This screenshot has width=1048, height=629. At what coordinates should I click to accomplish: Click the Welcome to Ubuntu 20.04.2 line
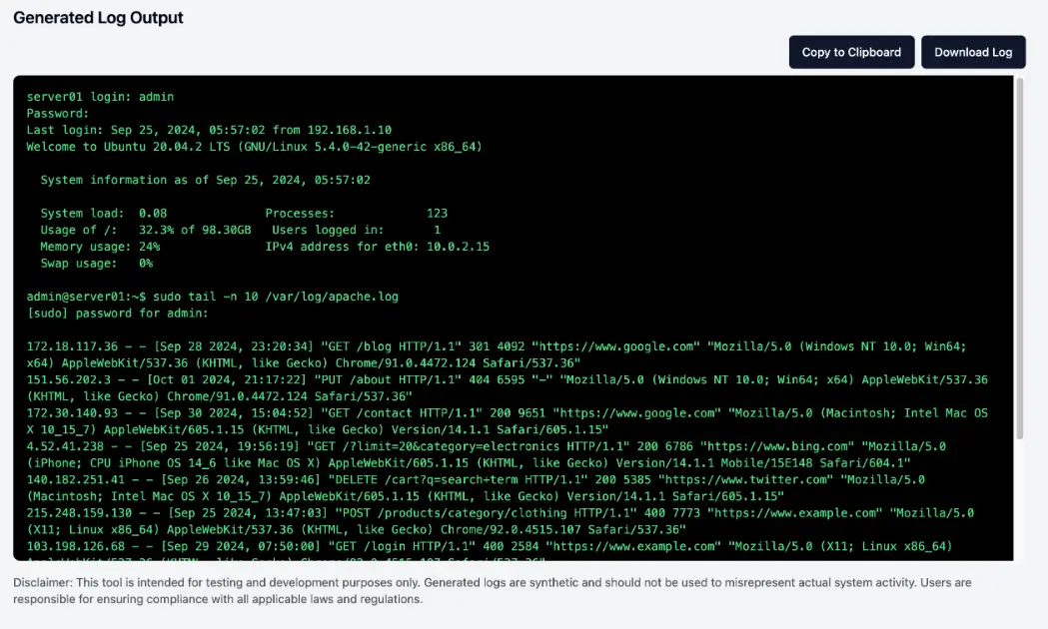pyautogui.click(x=254, y=147)
